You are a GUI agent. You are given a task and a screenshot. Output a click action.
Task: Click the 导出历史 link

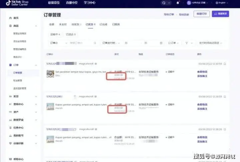[184, 15]
